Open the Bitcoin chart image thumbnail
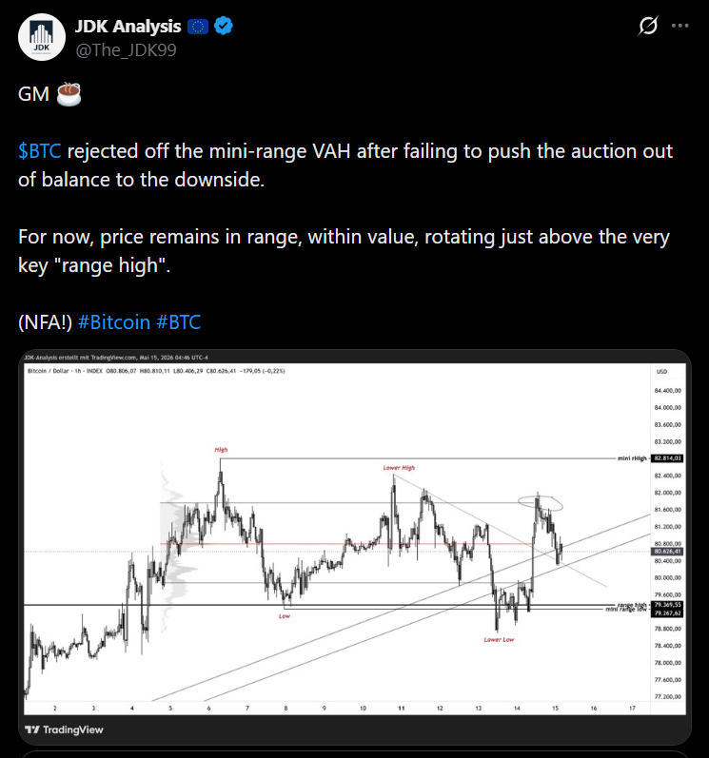Screen dimensions: 709x758 point(355,546)
